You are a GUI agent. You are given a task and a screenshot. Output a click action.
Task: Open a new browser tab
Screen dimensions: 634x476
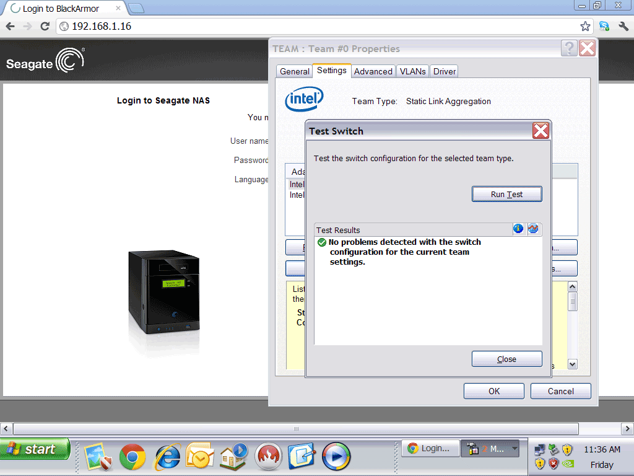point(136,8)
